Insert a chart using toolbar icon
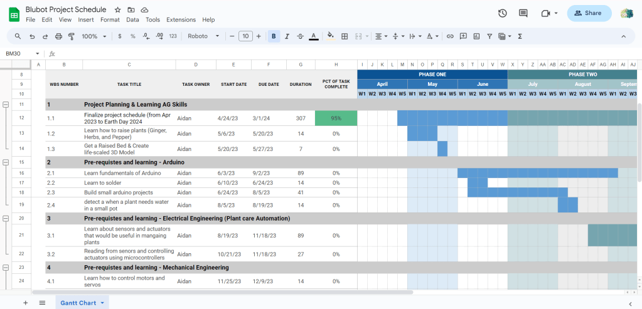The height and width of the screenshot is (309, 642). [476, 36]
